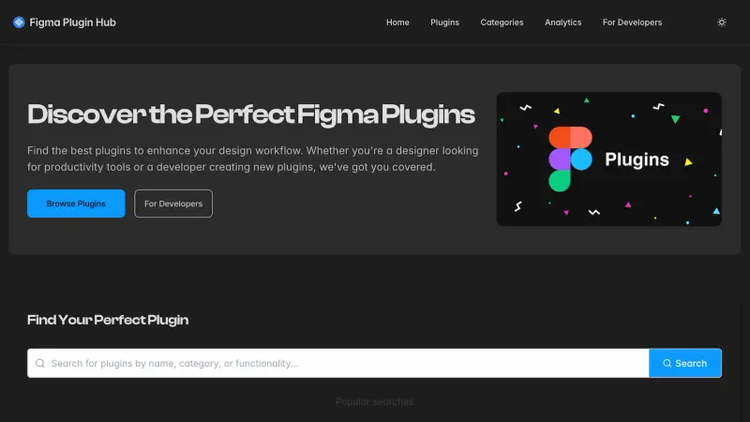This screenshot has width=750, height=422.
Task: Open the Categories nav menu
Action: tap(502, 23)
